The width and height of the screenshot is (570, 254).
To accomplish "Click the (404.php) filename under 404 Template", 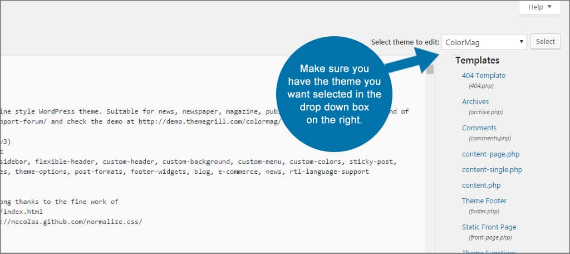I will (x=481, y=86).
